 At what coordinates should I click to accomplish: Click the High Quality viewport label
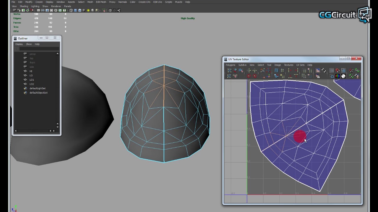[188, 18]
